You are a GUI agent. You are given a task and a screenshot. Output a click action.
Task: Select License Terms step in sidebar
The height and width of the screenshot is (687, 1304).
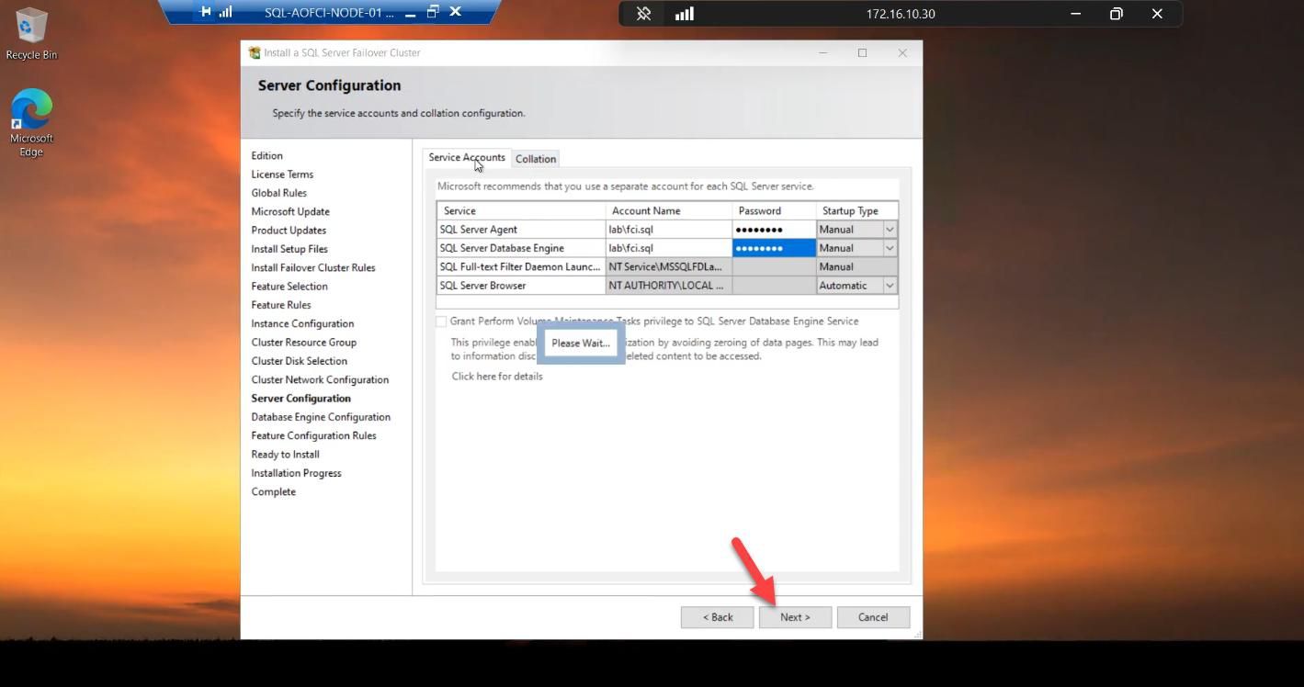point(282,175)
